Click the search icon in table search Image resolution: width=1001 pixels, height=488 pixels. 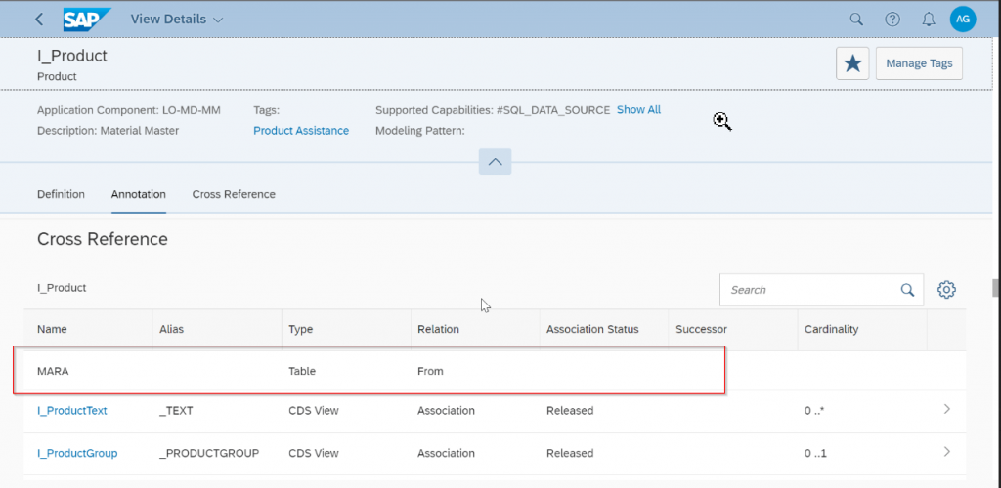point(907,290)
